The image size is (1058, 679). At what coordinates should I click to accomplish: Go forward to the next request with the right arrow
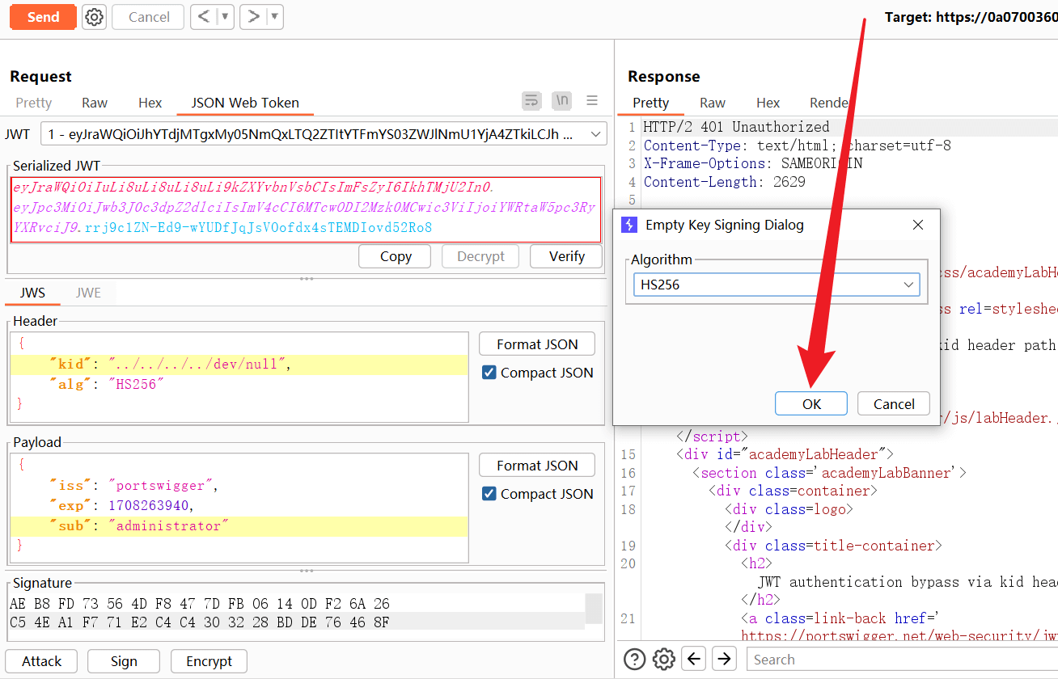(254, 17)
